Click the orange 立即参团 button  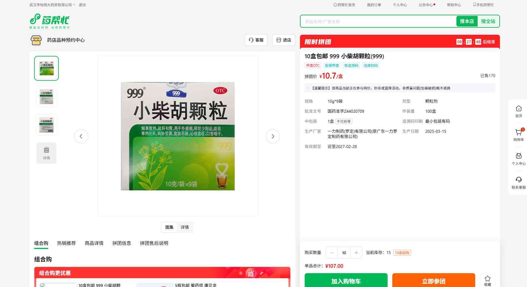pyautogui.click(x=433, y=281)
